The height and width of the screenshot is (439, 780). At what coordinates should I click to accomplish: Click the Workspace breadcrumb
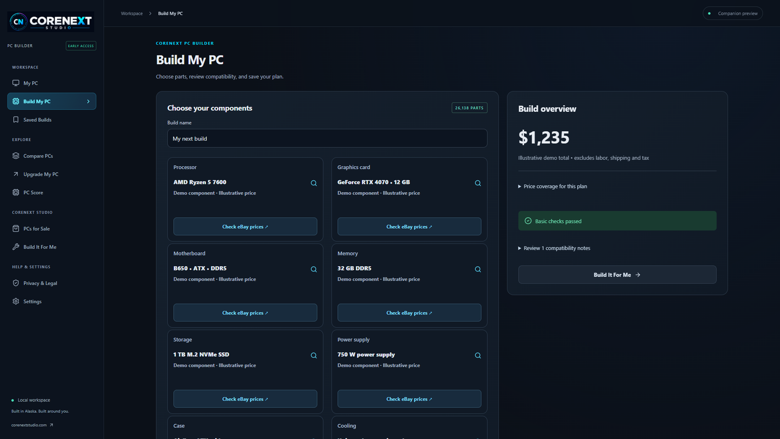tap(132, 14)
